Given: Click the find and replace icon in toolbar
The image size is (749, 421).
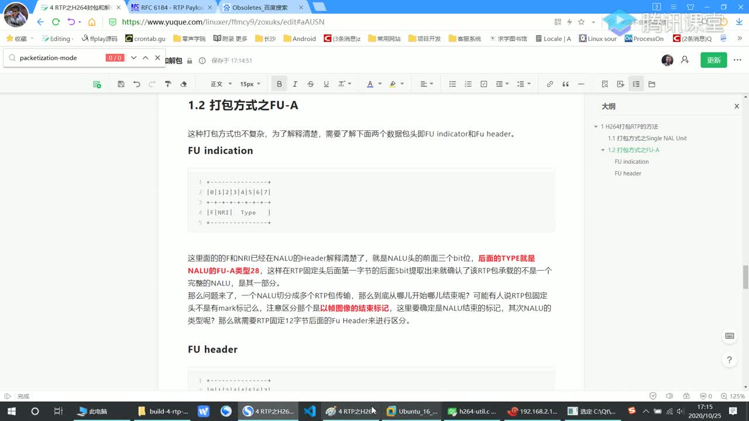Looking at the screenshot, I should [x=605, y=84].
